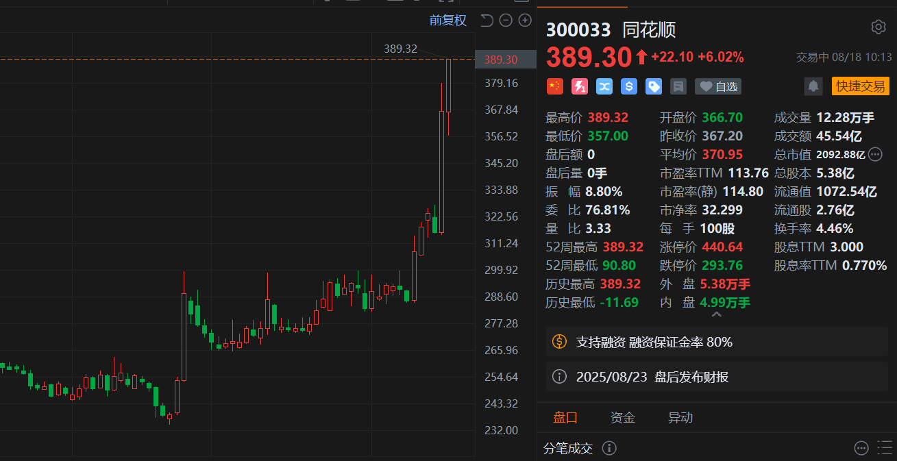Click the blue dollar sign margin icon
This screenshot has height=461, width=897.
[629, 86]
